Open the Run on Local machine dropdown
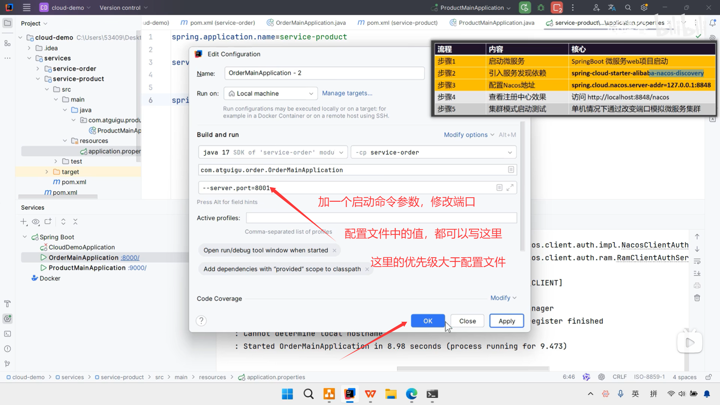This screenshot has width=720, height=405. point(270,93)
